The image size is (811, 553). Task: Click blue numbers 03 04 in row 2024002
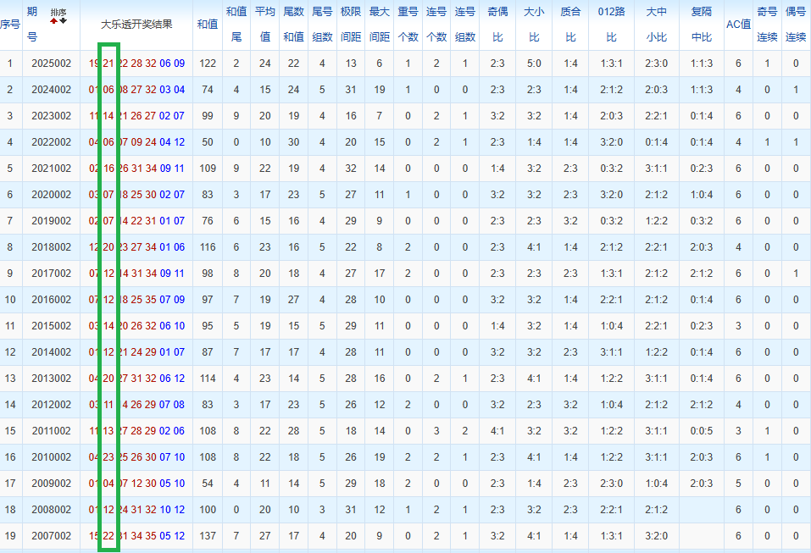[172, 90]
